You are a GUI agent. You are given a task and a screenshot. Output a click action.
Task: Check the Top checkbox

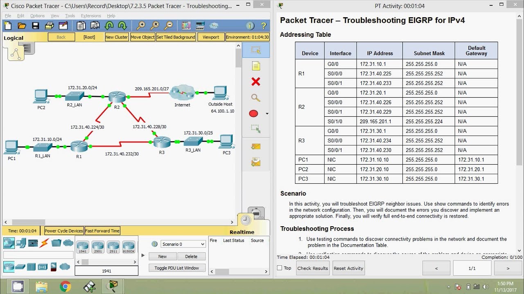click(x=280, y=268)
